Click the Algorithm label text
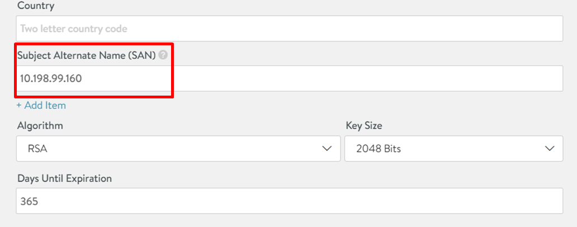 click(40, 126)
